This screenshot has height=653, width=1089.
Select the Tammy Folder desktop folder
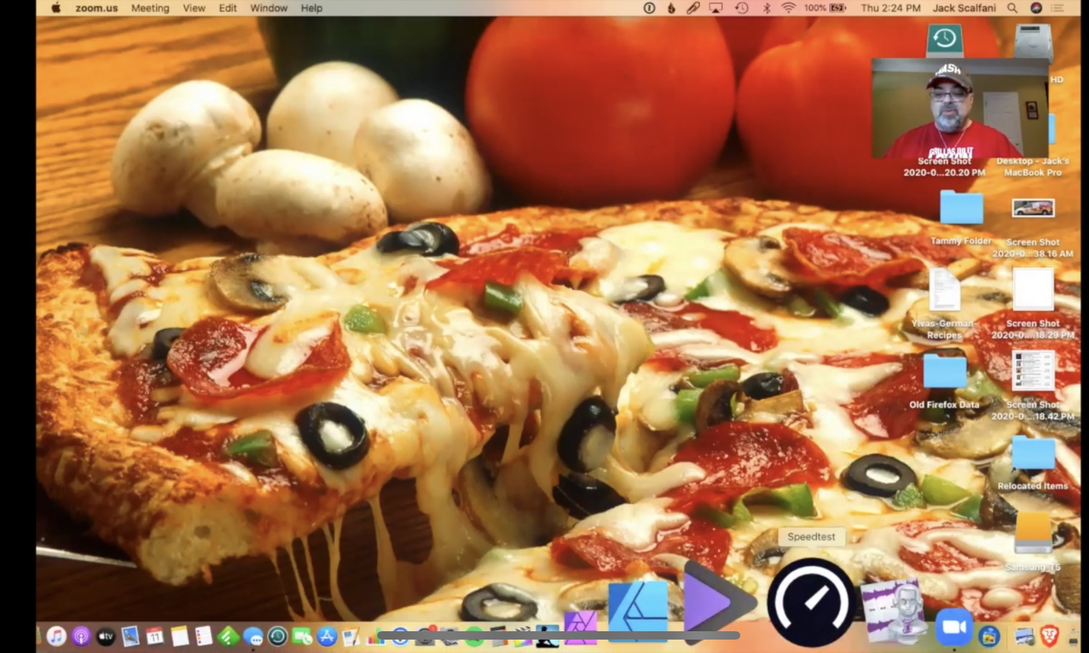(x=961, y=208)
